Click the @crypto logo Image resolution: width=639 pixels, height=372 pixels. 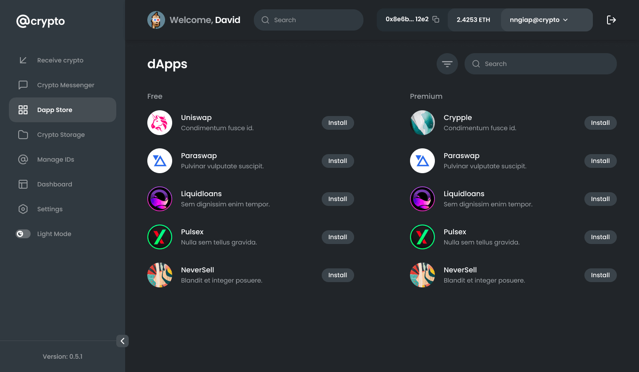click(x=40, y=21)
